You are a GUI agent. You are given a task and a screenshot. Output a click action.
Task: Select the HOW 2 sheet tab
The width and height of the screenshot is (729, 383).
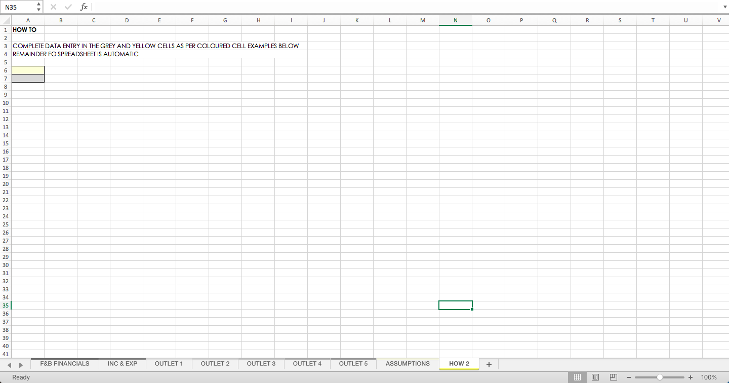click(459, 364)
